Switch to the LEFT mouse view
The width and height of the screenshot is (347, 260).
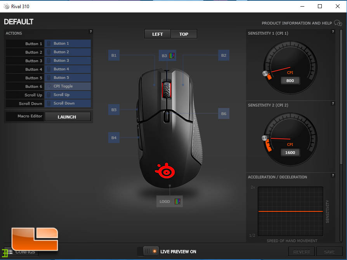point(158,34)
